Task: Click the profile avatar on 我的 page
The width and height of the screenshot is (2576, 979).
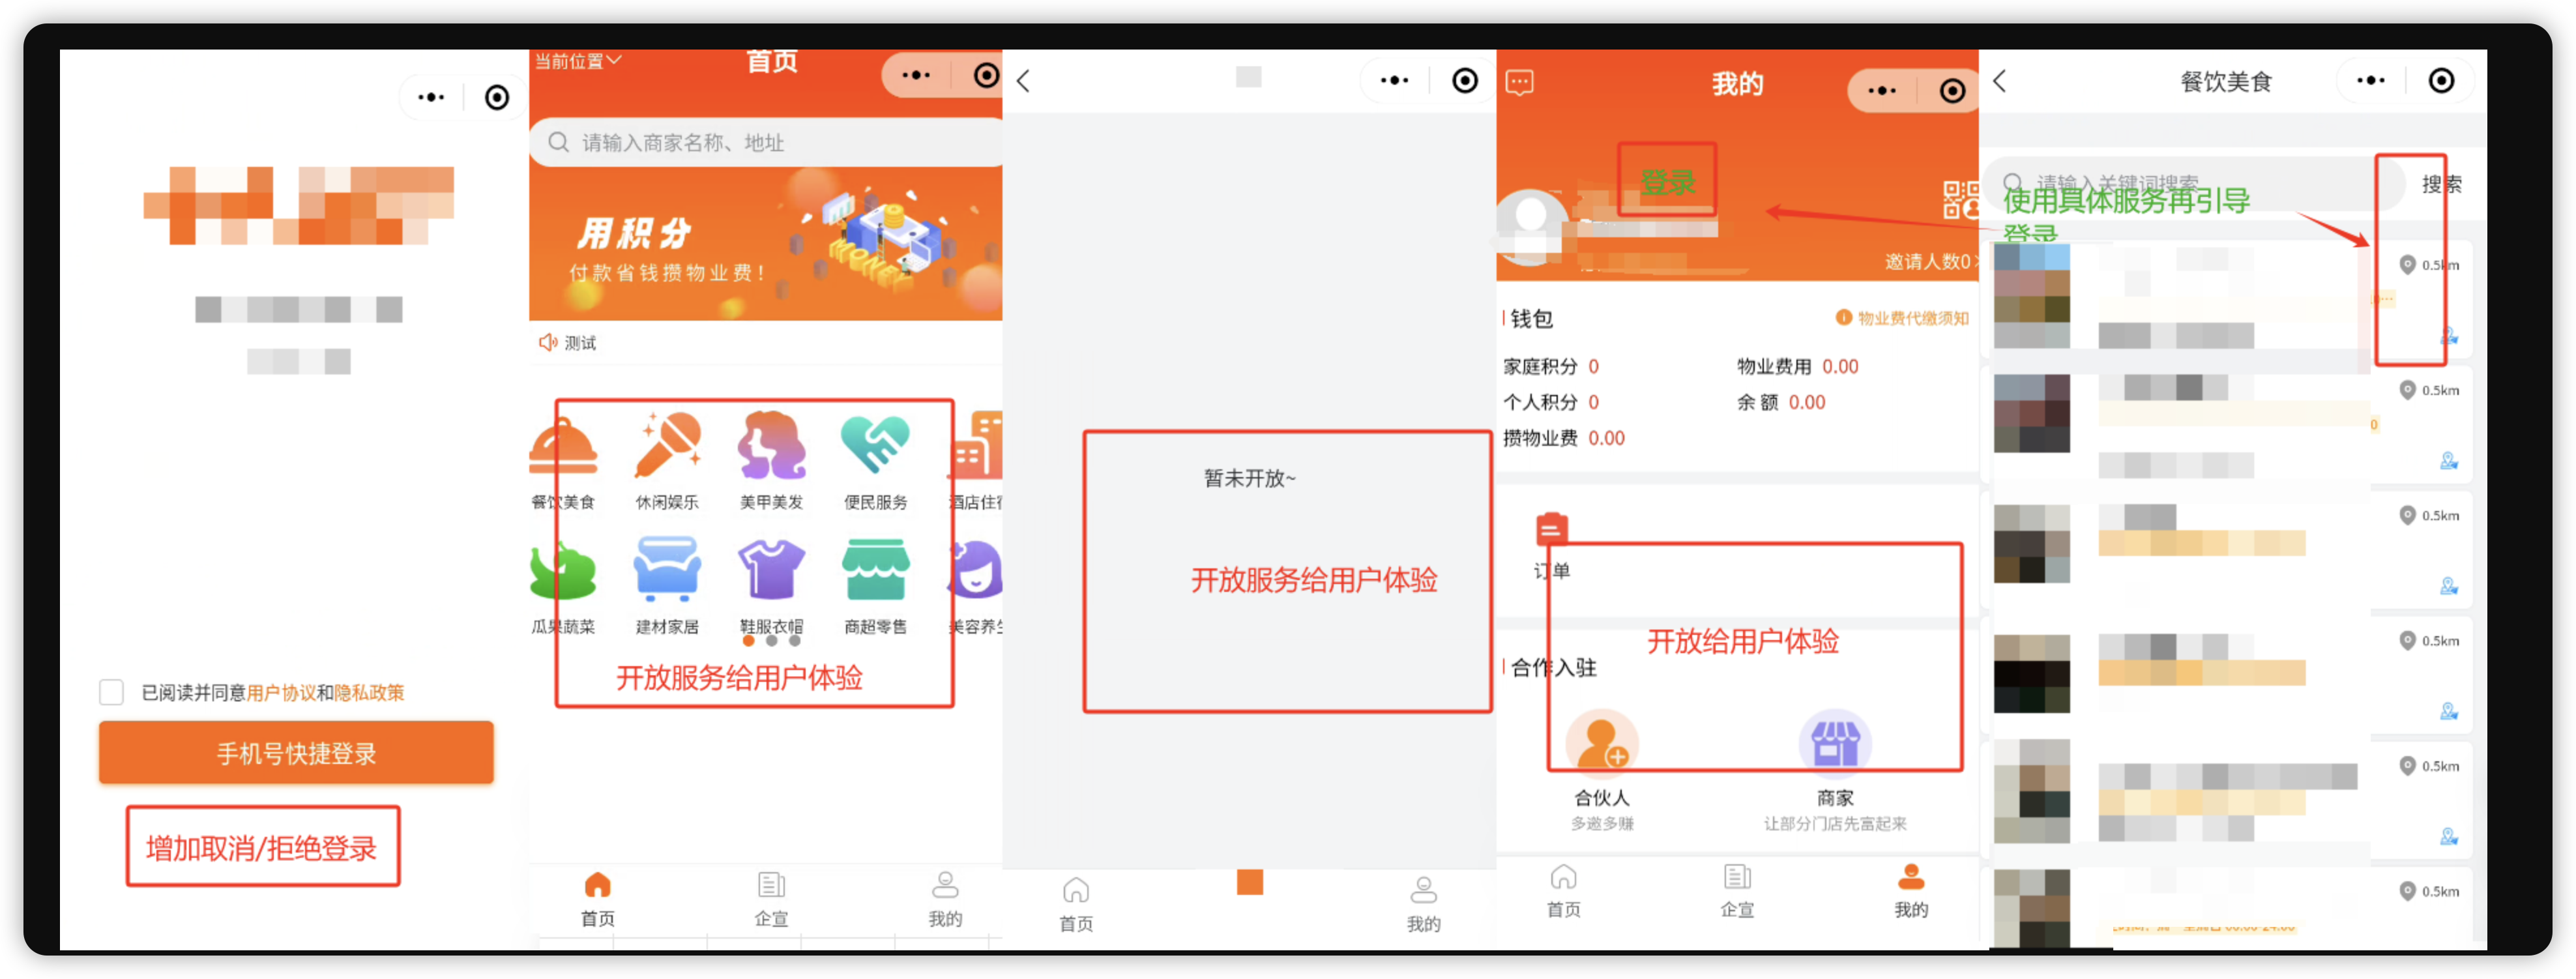Action: (x=1531, y=226)
